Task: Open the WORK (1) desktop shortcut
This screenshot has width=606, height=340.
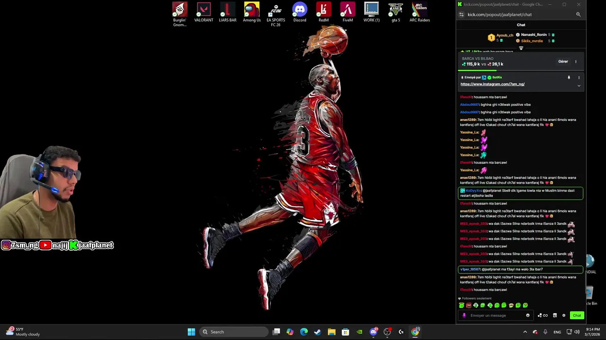Action: coord(372,13)
